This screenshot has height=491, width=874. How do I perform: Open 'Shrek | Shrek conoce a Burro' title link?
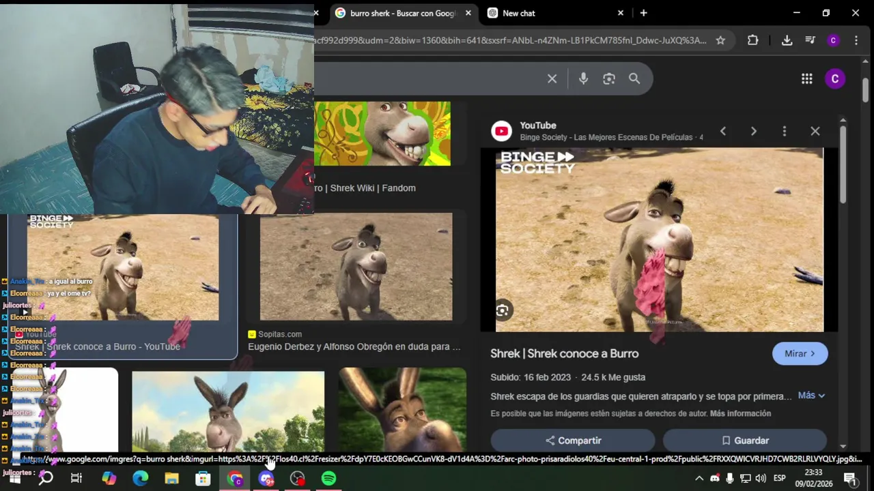564,354
